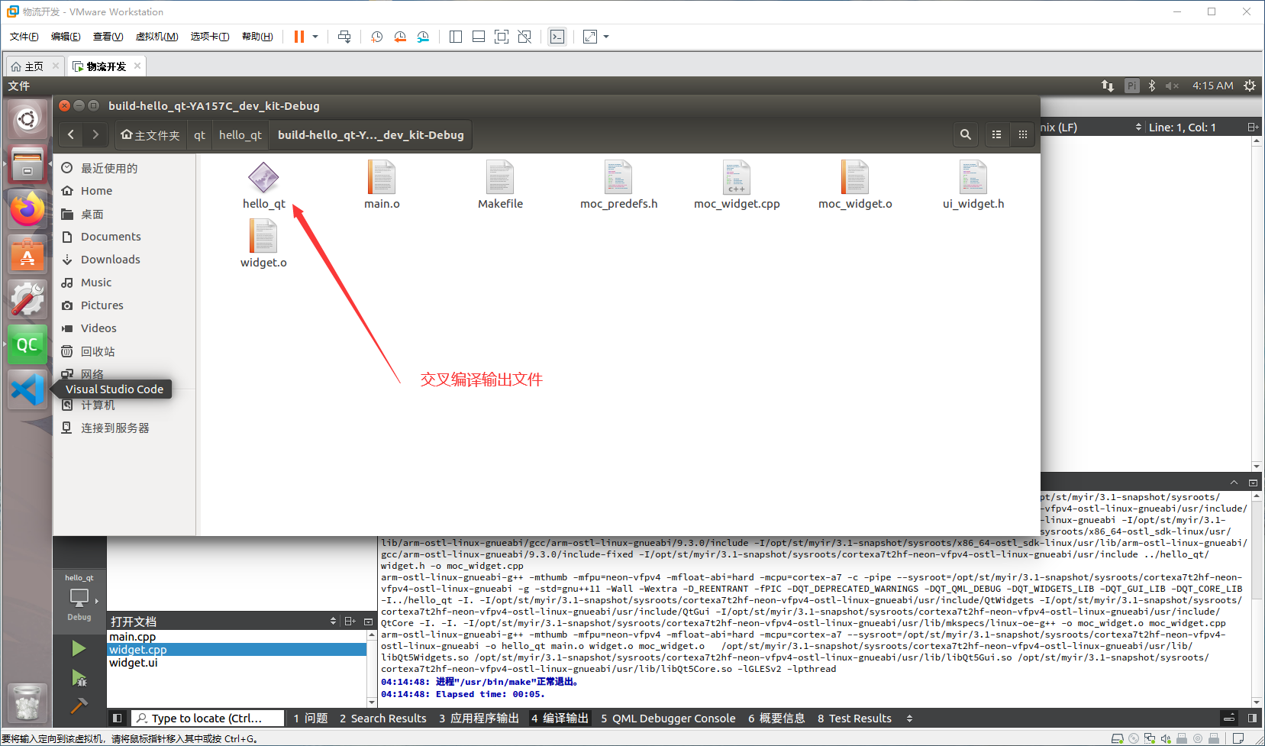Toggle the Qt Creator progress details button
1265x746 pixels.
click(x=1229, y=718)
